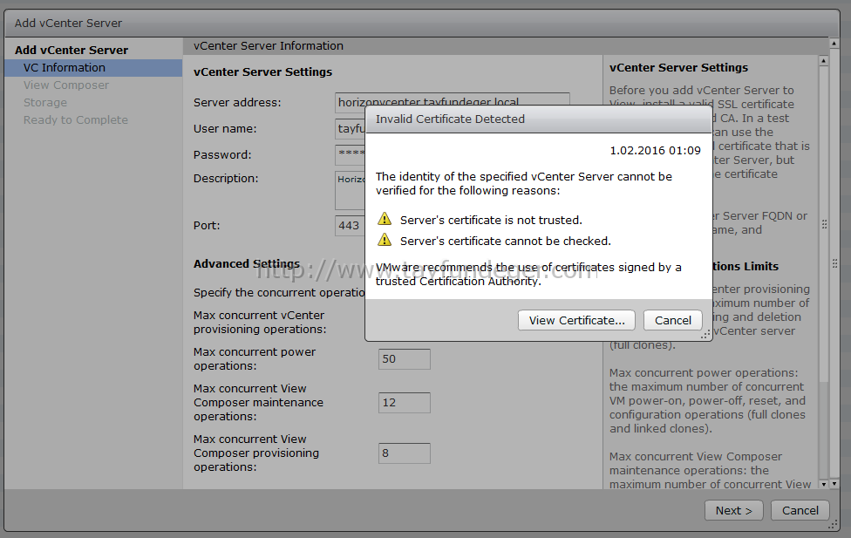Viewport: 851px width, 538px height.
Task: Click Next > in Add vCenter Server wizard
Action: point(734,510)
